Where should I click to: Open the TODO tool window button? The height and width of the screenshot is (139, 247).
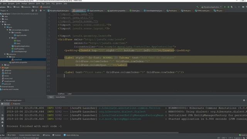coord(12,135)
